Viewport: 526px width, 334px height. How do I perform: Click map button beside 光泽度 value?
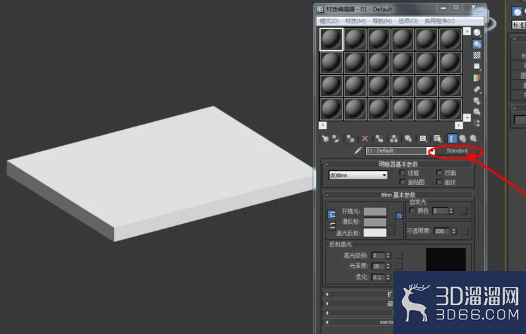(x=399, y=266)
